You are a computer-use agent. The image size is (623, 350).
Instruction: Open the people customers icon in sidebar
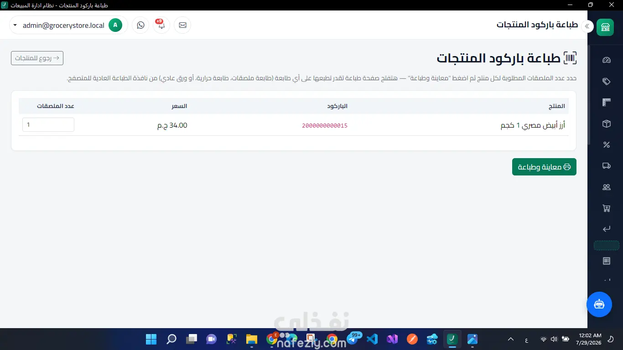coord(606,187)
